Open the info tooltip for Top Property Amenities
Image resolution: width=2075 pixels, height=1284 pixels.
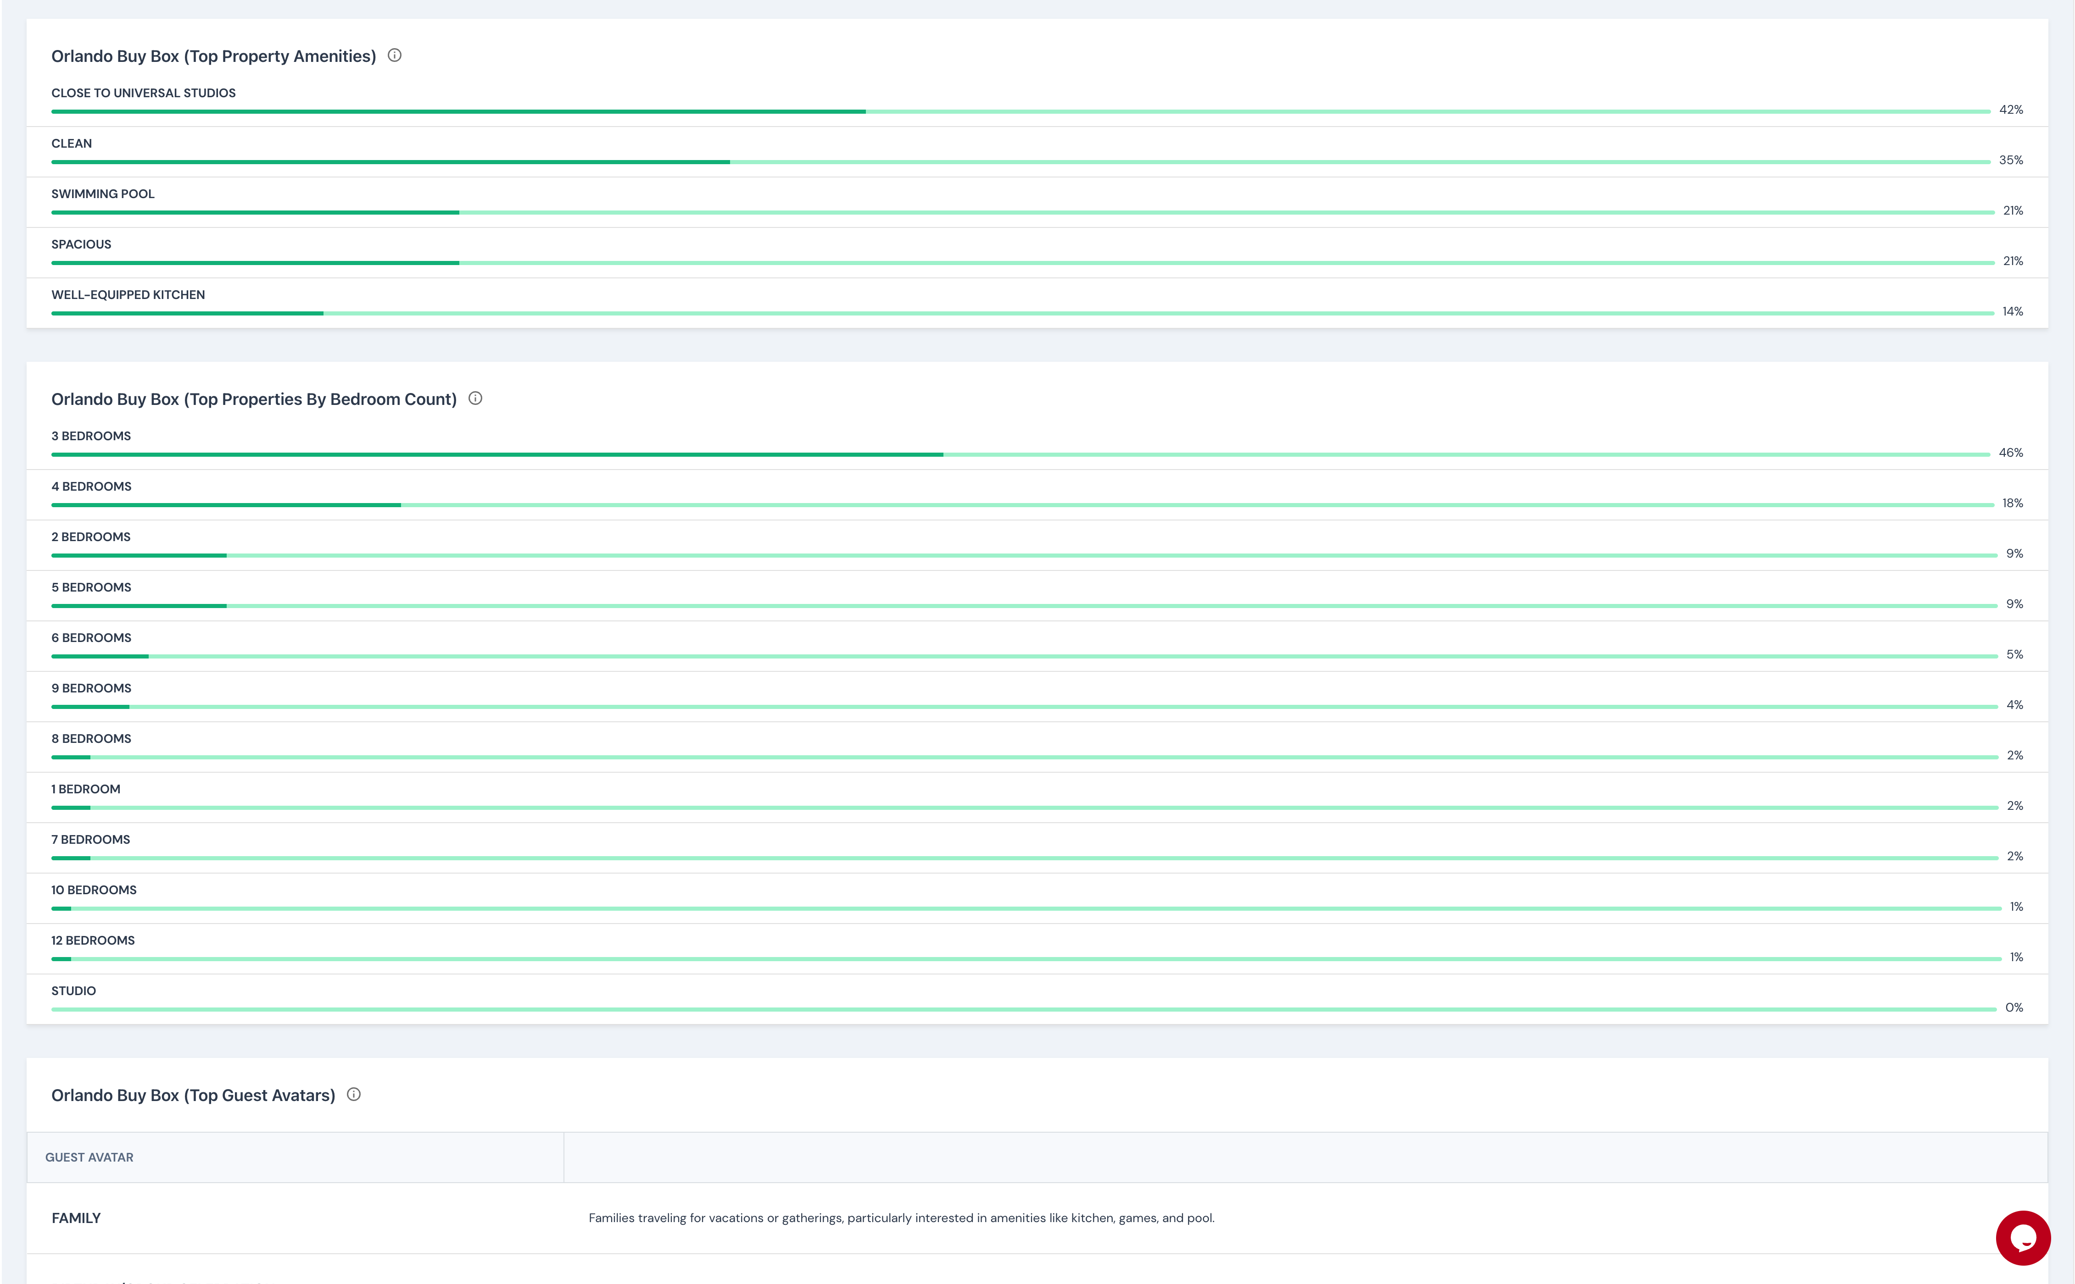(394, 55)
